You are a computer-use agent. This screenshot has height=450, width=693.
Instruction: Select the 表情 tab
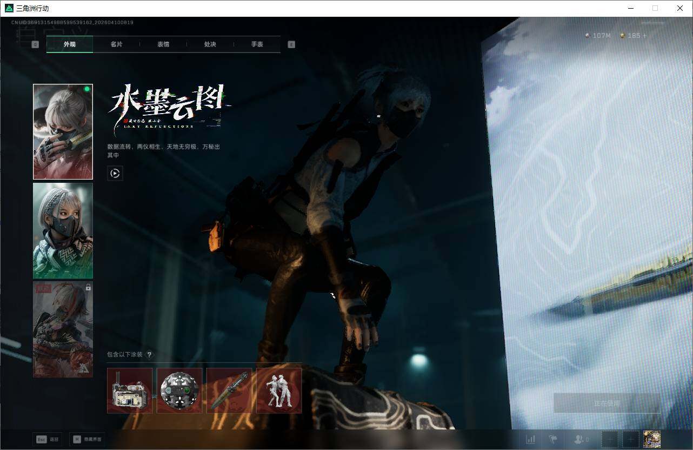tap(163, 44)
